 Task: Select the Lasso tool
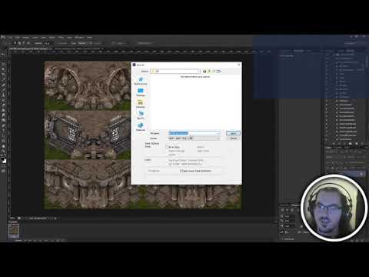pos(3,65)
